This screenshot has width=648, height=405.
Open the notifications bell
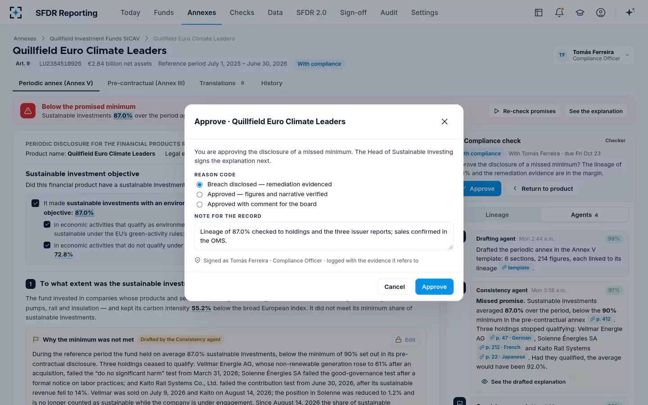tap(559, 13)
